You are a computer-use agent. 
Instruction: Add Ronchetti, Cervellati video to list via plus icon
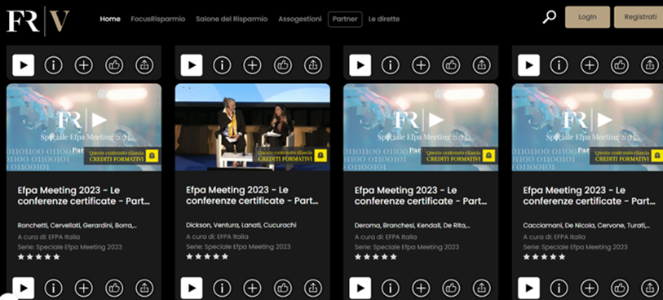click(x=84, y=288)
